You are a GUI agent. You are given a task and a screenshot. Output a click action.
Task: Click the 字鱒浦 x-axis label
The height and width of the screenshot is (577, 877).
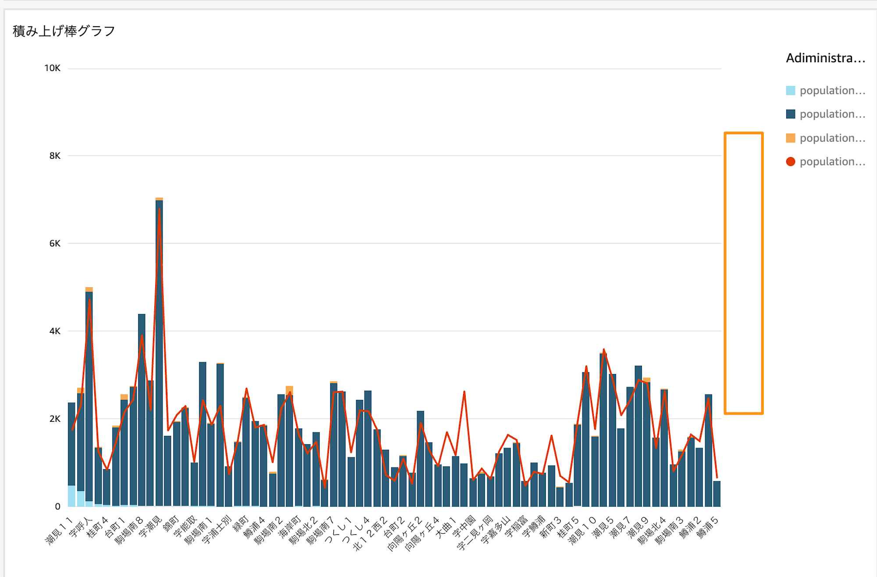click(x=534, y=527)
